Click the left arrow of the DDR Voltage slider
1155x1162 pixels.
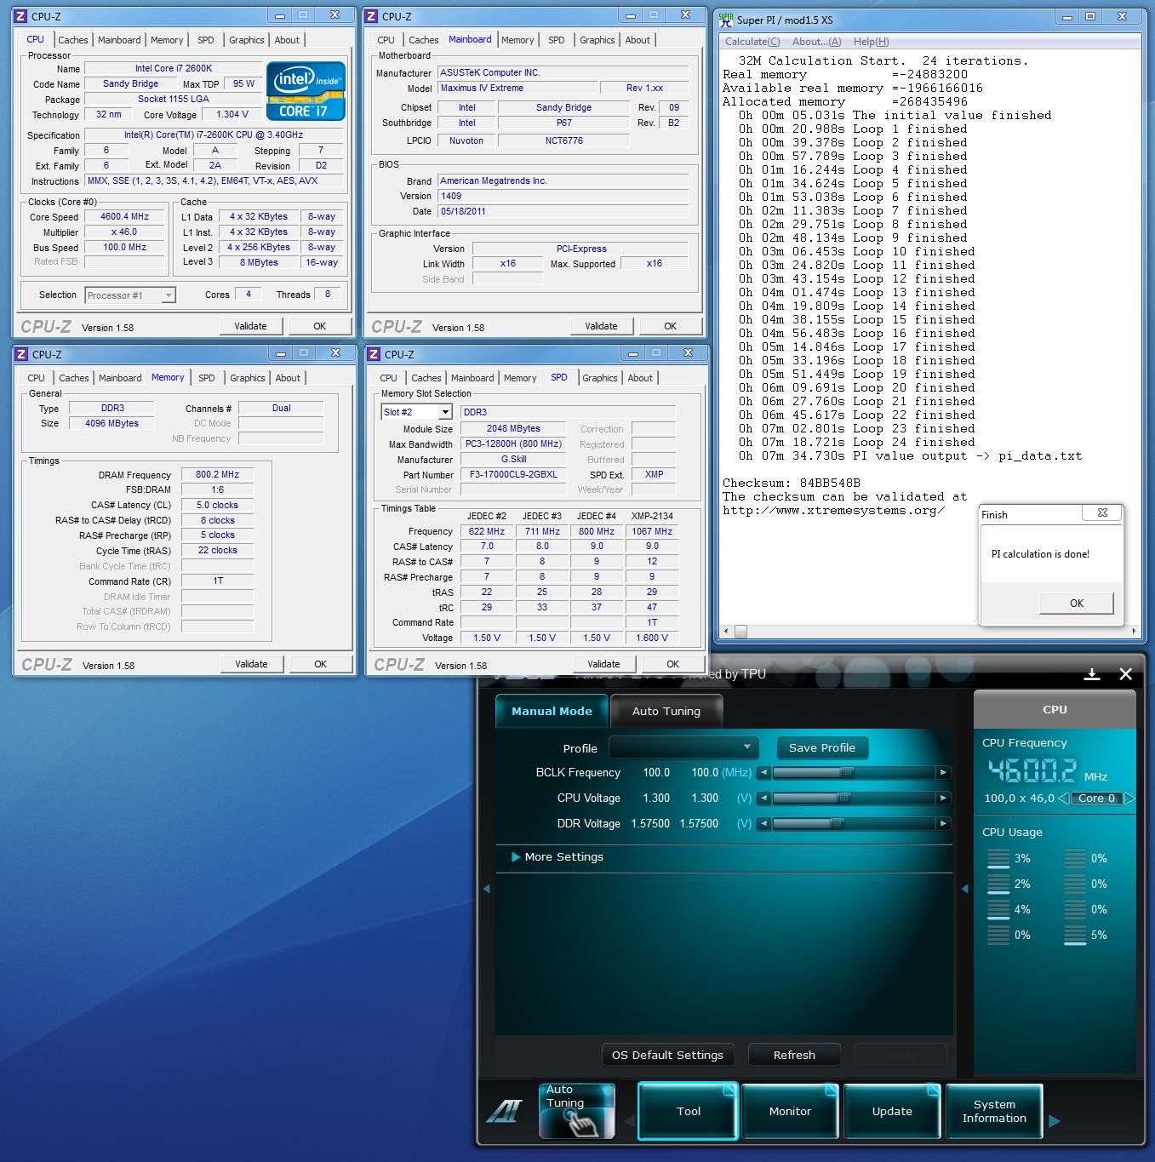[x=763, y=824]
